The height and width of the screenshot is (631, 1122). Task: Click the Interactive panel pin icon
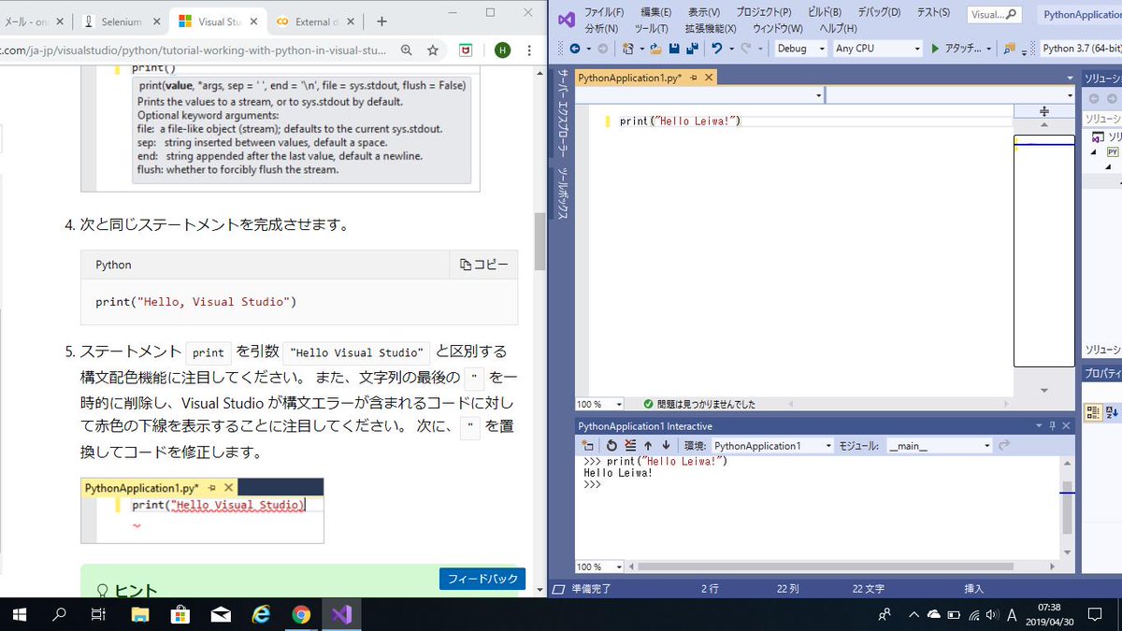pos(1053,425)
